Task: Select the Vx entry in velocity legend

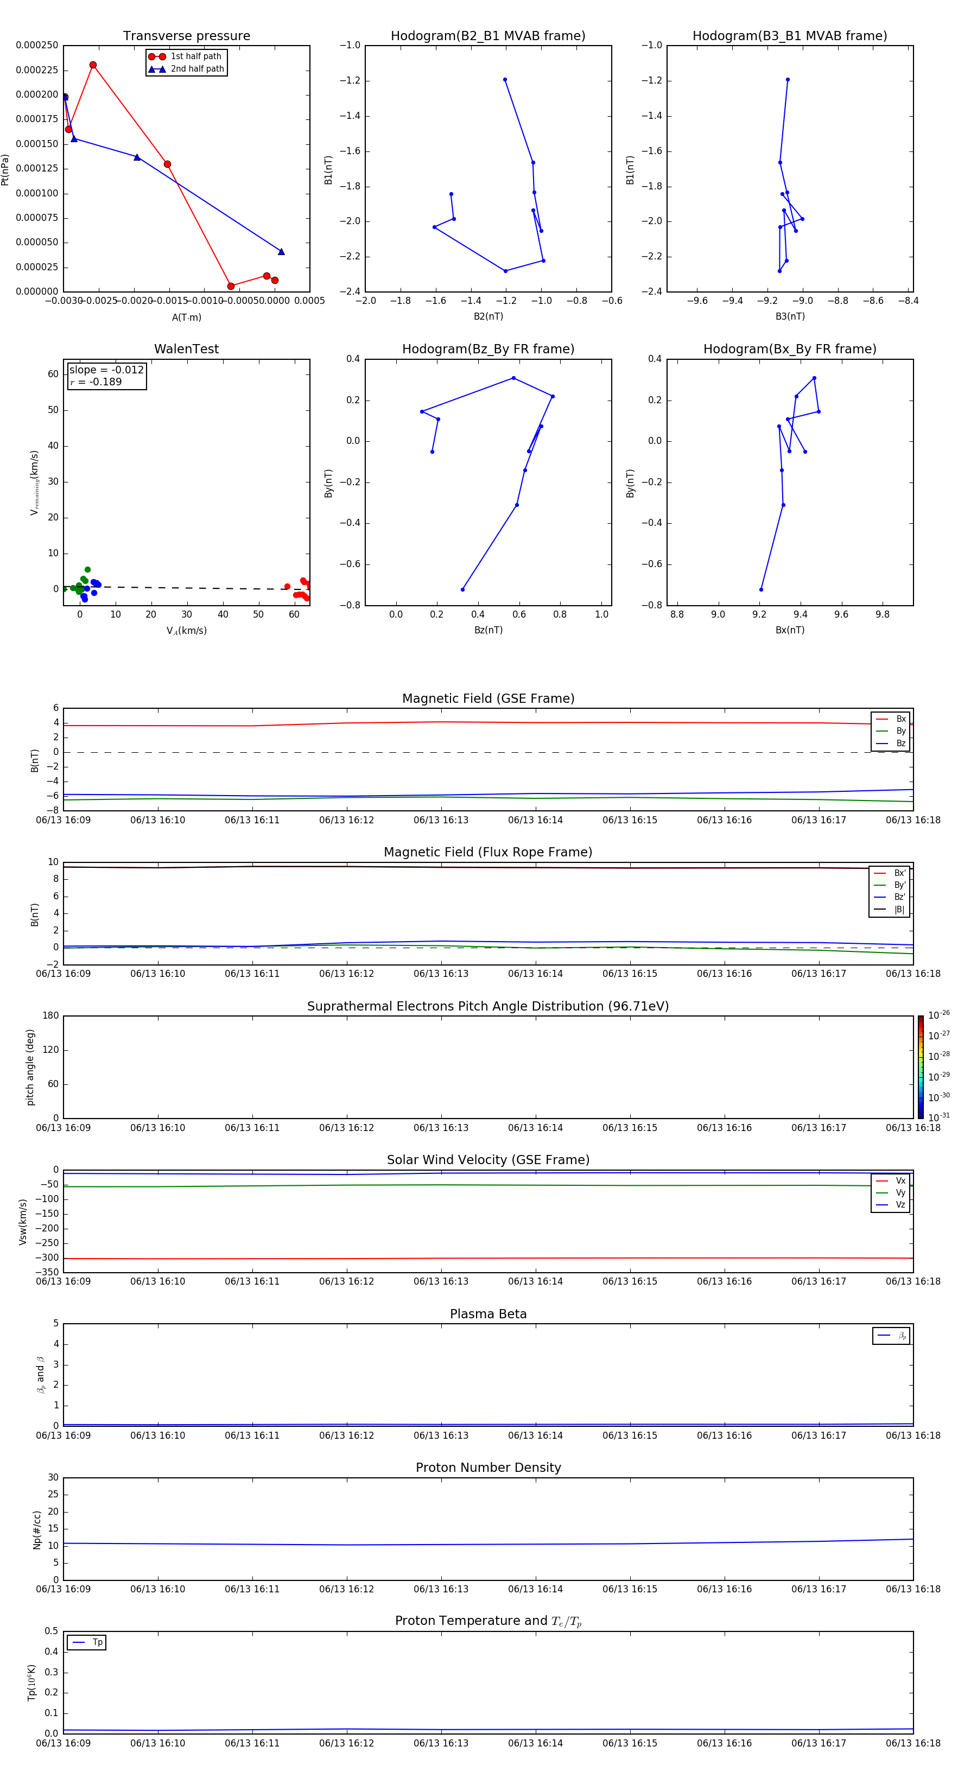Action: (891, 1180)
